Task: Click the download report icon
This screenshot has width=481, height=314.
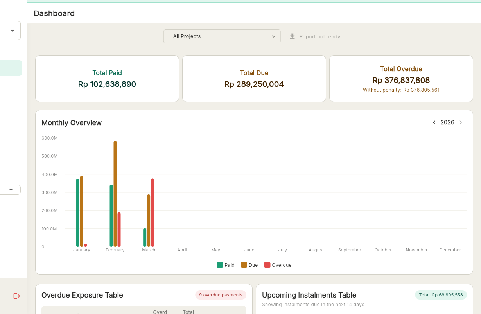Action: [x=292, y=36]
